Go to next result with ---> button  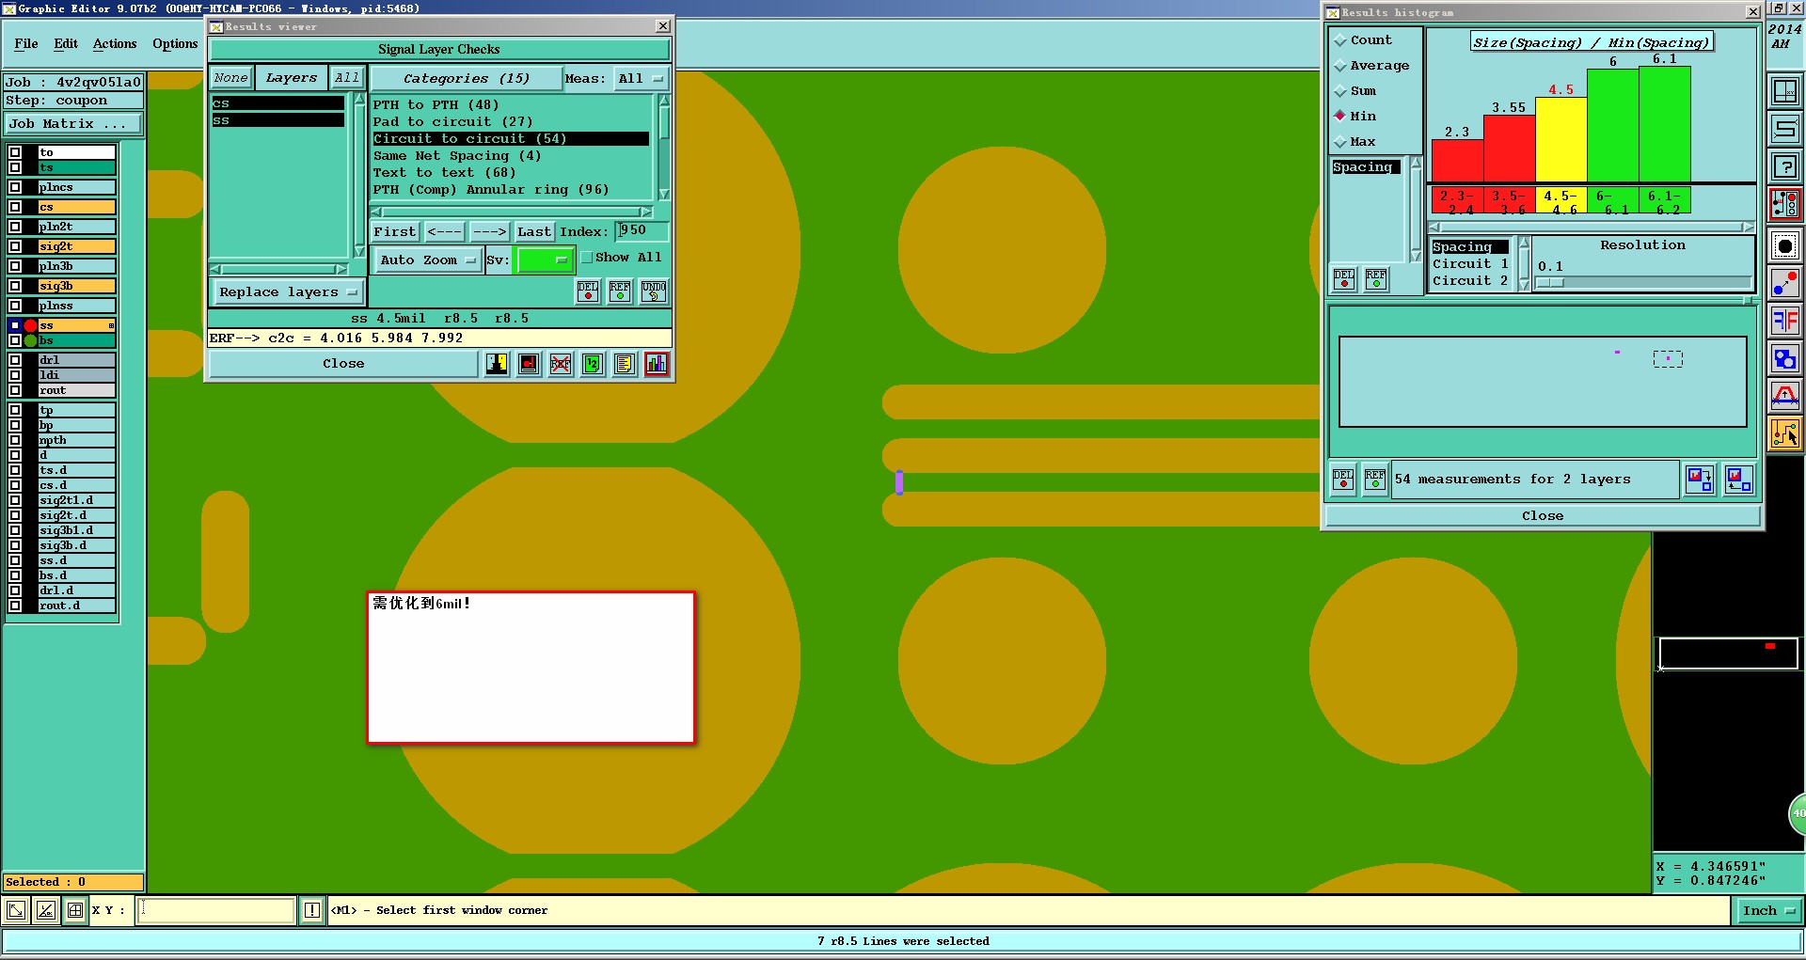tap(489, 232)
